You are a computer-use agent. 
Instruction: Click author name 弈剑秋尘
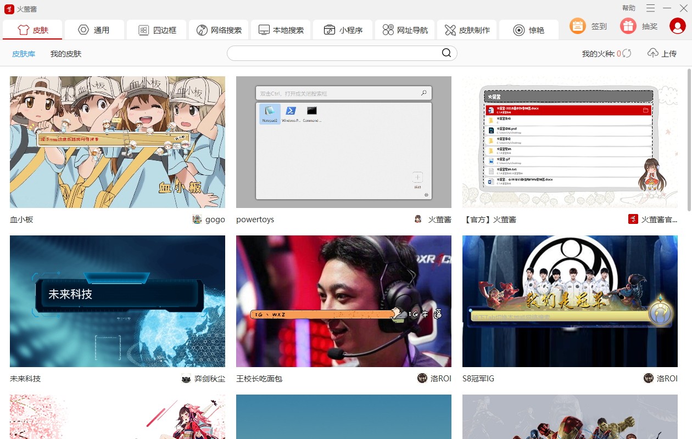tap(210, 379)
